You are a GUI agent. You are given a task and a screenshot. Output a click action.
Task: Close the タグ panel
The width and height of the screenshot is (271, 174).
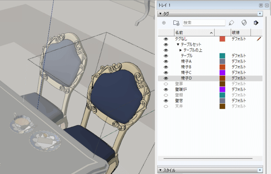tap(260, 14)
